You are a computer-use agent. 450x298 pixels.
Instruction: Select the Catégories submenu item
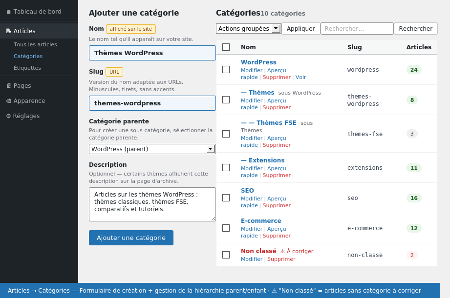pos(28,56)
